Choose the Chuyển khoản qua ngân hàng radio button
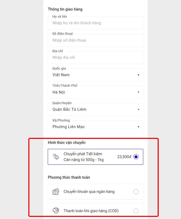Screen dimensions: 181x219 (x=136, y=192)
